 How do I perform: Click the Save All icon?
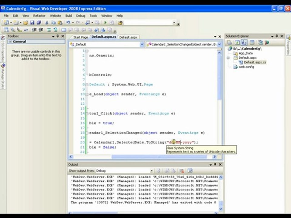click(39, 23)
